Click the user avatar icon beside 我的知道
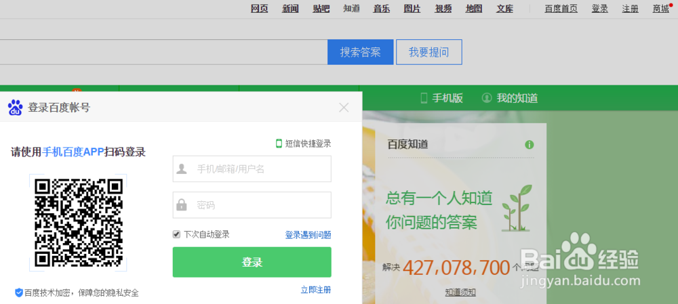 point(487,98)
